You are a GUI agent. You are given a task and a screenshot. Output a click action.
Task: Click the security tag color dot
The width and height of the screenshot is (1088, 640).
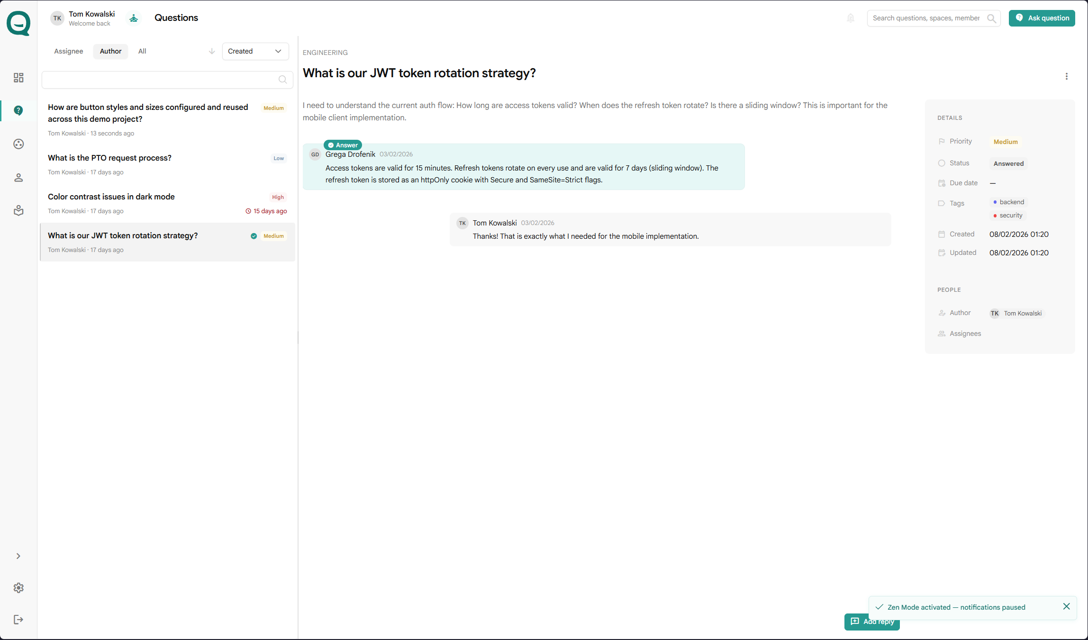pyautogui.click(x=996, y=216)
